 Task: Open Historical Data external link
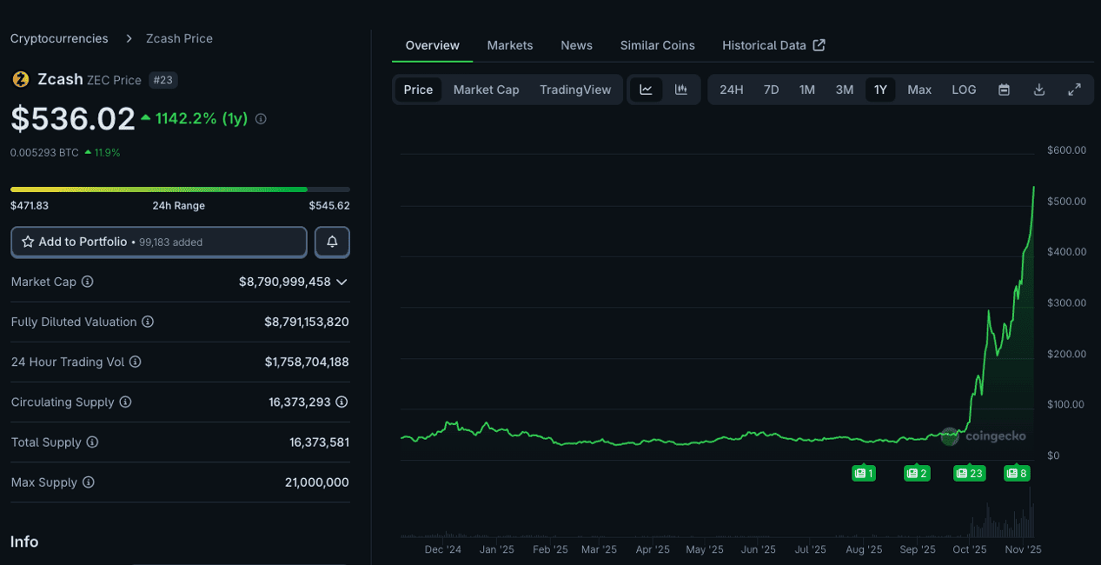tap(773, 45)
